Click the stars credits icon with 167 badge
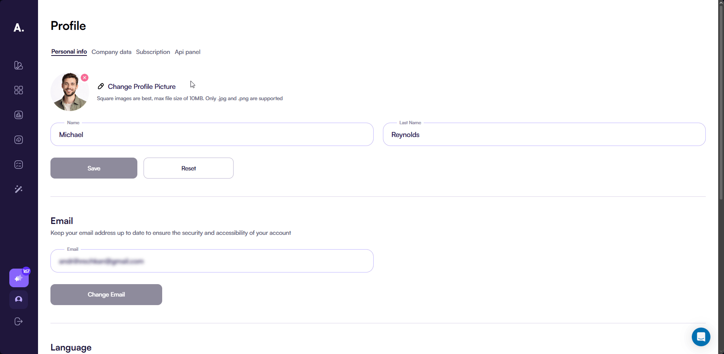Viewport: 724px width, 354px height. pos(19,278)
